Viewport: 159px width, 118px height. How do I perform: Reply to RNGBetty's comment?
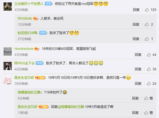(136, 25)
